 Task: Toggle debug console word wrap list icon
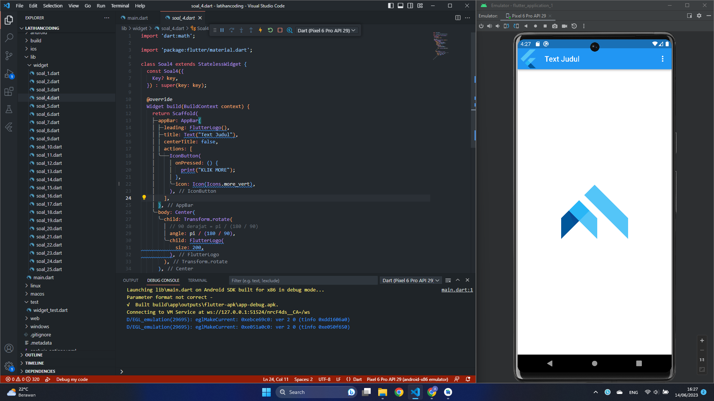pos(448,280)
